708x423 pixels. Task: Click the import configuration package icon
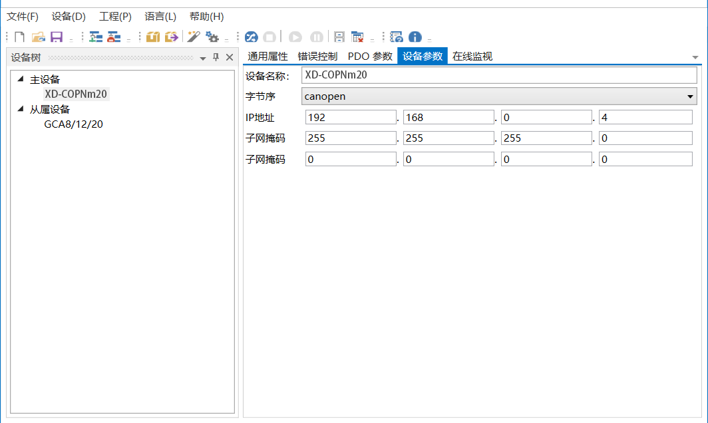point(152,37)
